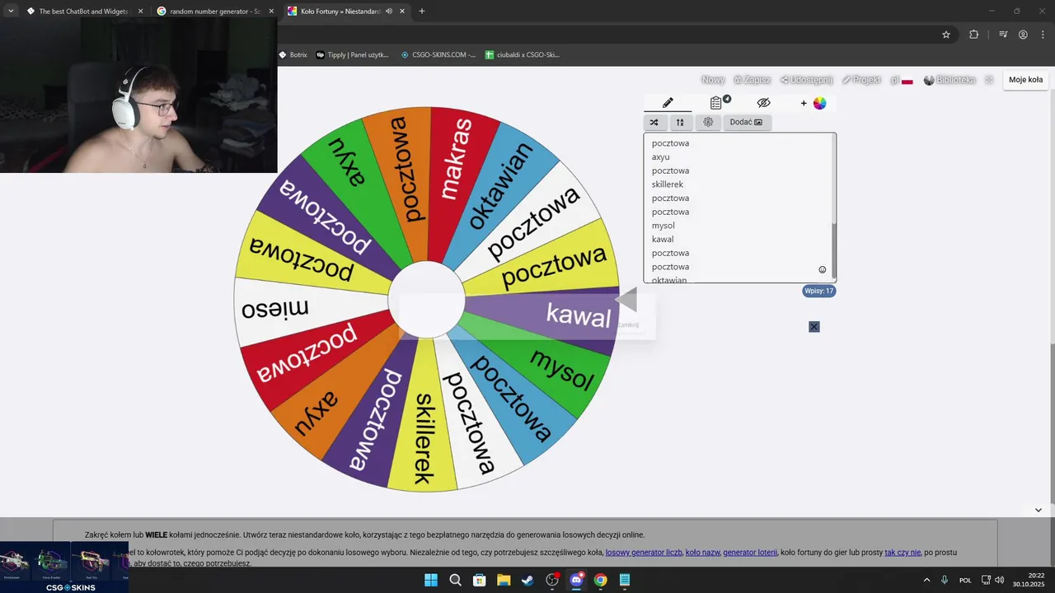Select the pencil edit entries tab
Viewport: 1055px width, 593px height.
668,103
